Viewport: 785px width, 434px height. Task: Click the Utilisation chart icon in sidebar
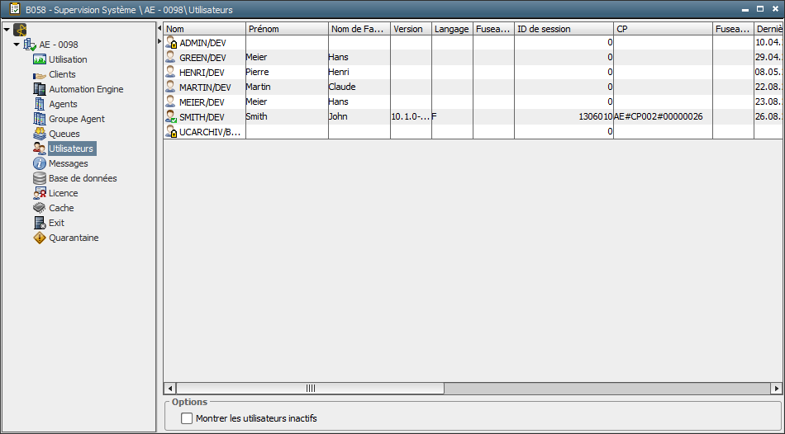pos(40,59)
